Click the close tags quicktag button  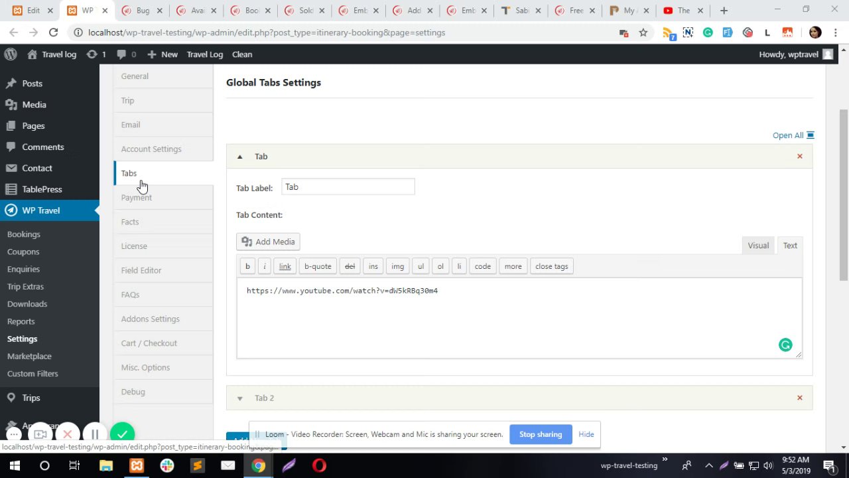point(551,266)
